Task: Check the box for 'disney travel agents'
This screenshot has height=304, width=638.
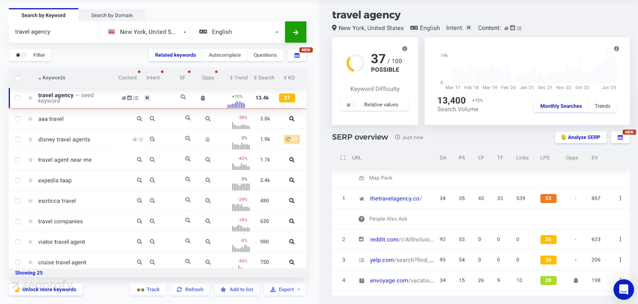Action: coord(17,139)
